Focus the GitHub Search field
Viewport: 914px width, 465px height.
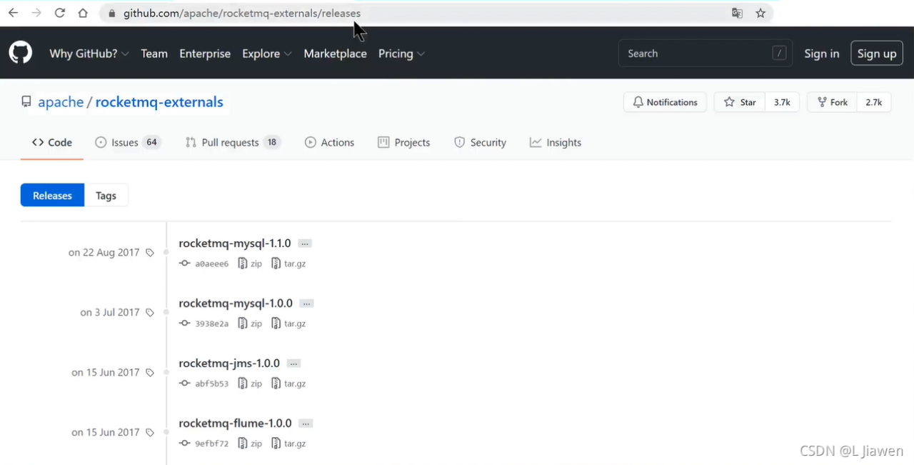click(x=705, y=53)
